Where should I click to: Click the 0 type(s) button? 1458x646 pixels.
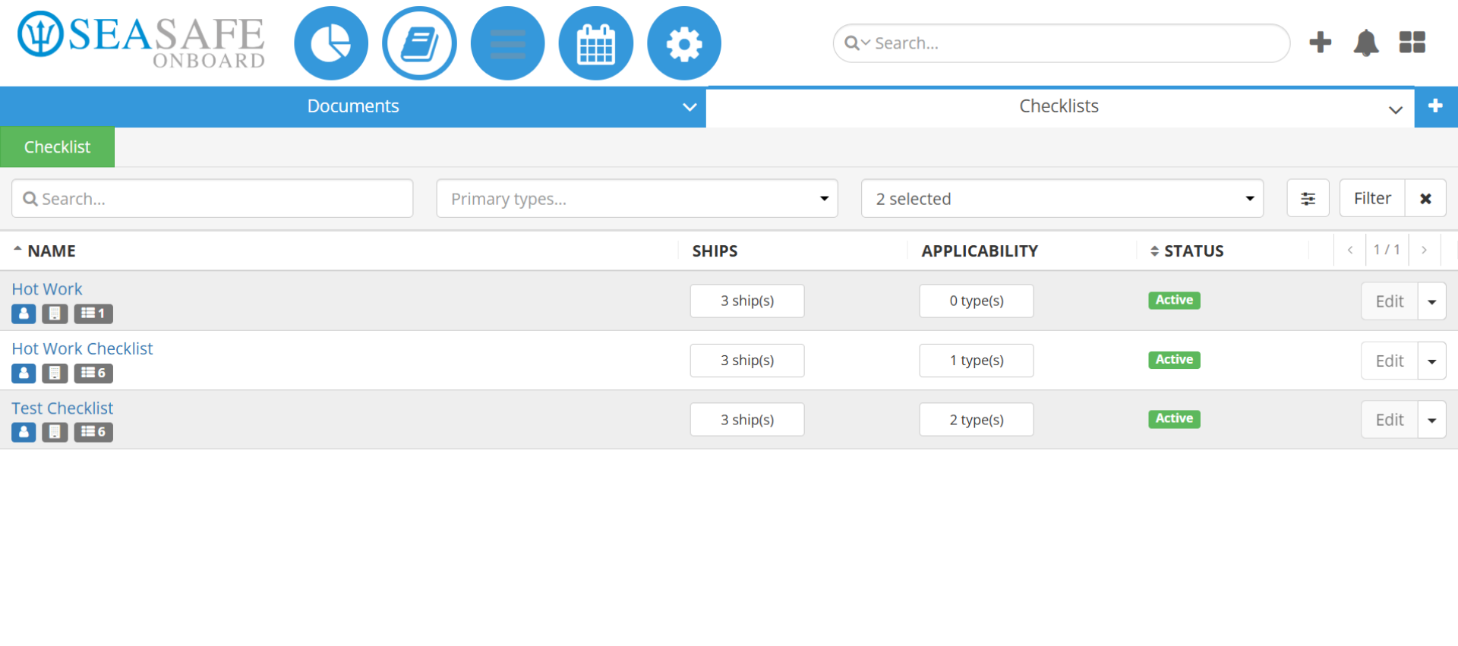(x=977, y=301)
